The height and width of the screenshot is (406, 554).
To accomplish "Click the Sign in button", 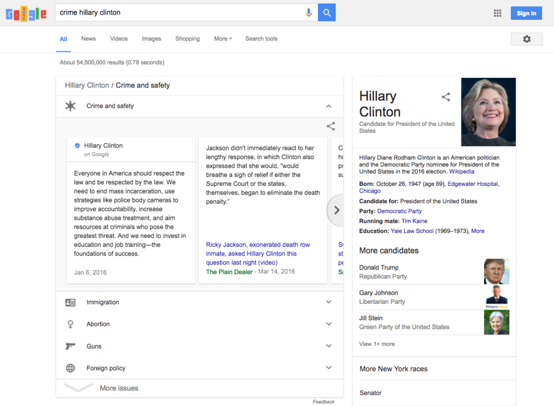I will click(526, 14).
